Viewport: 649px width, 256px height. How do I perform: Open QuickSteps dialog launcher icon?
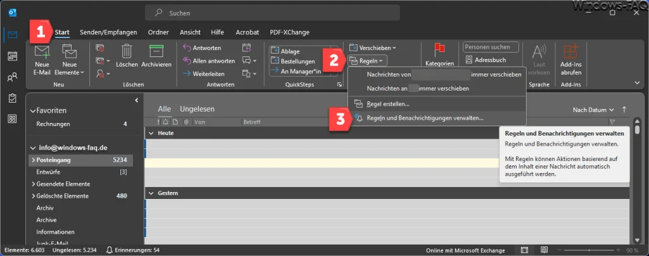pos(340,84)
